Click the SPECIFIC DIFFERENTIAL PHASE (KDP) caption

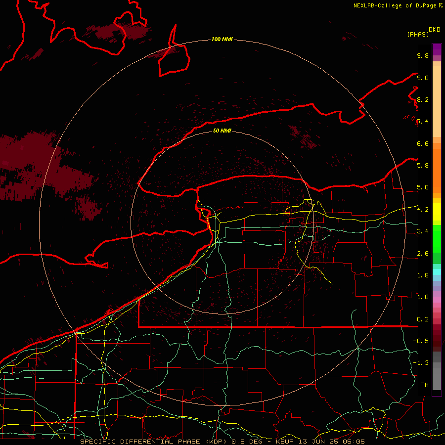coord(155,442)
